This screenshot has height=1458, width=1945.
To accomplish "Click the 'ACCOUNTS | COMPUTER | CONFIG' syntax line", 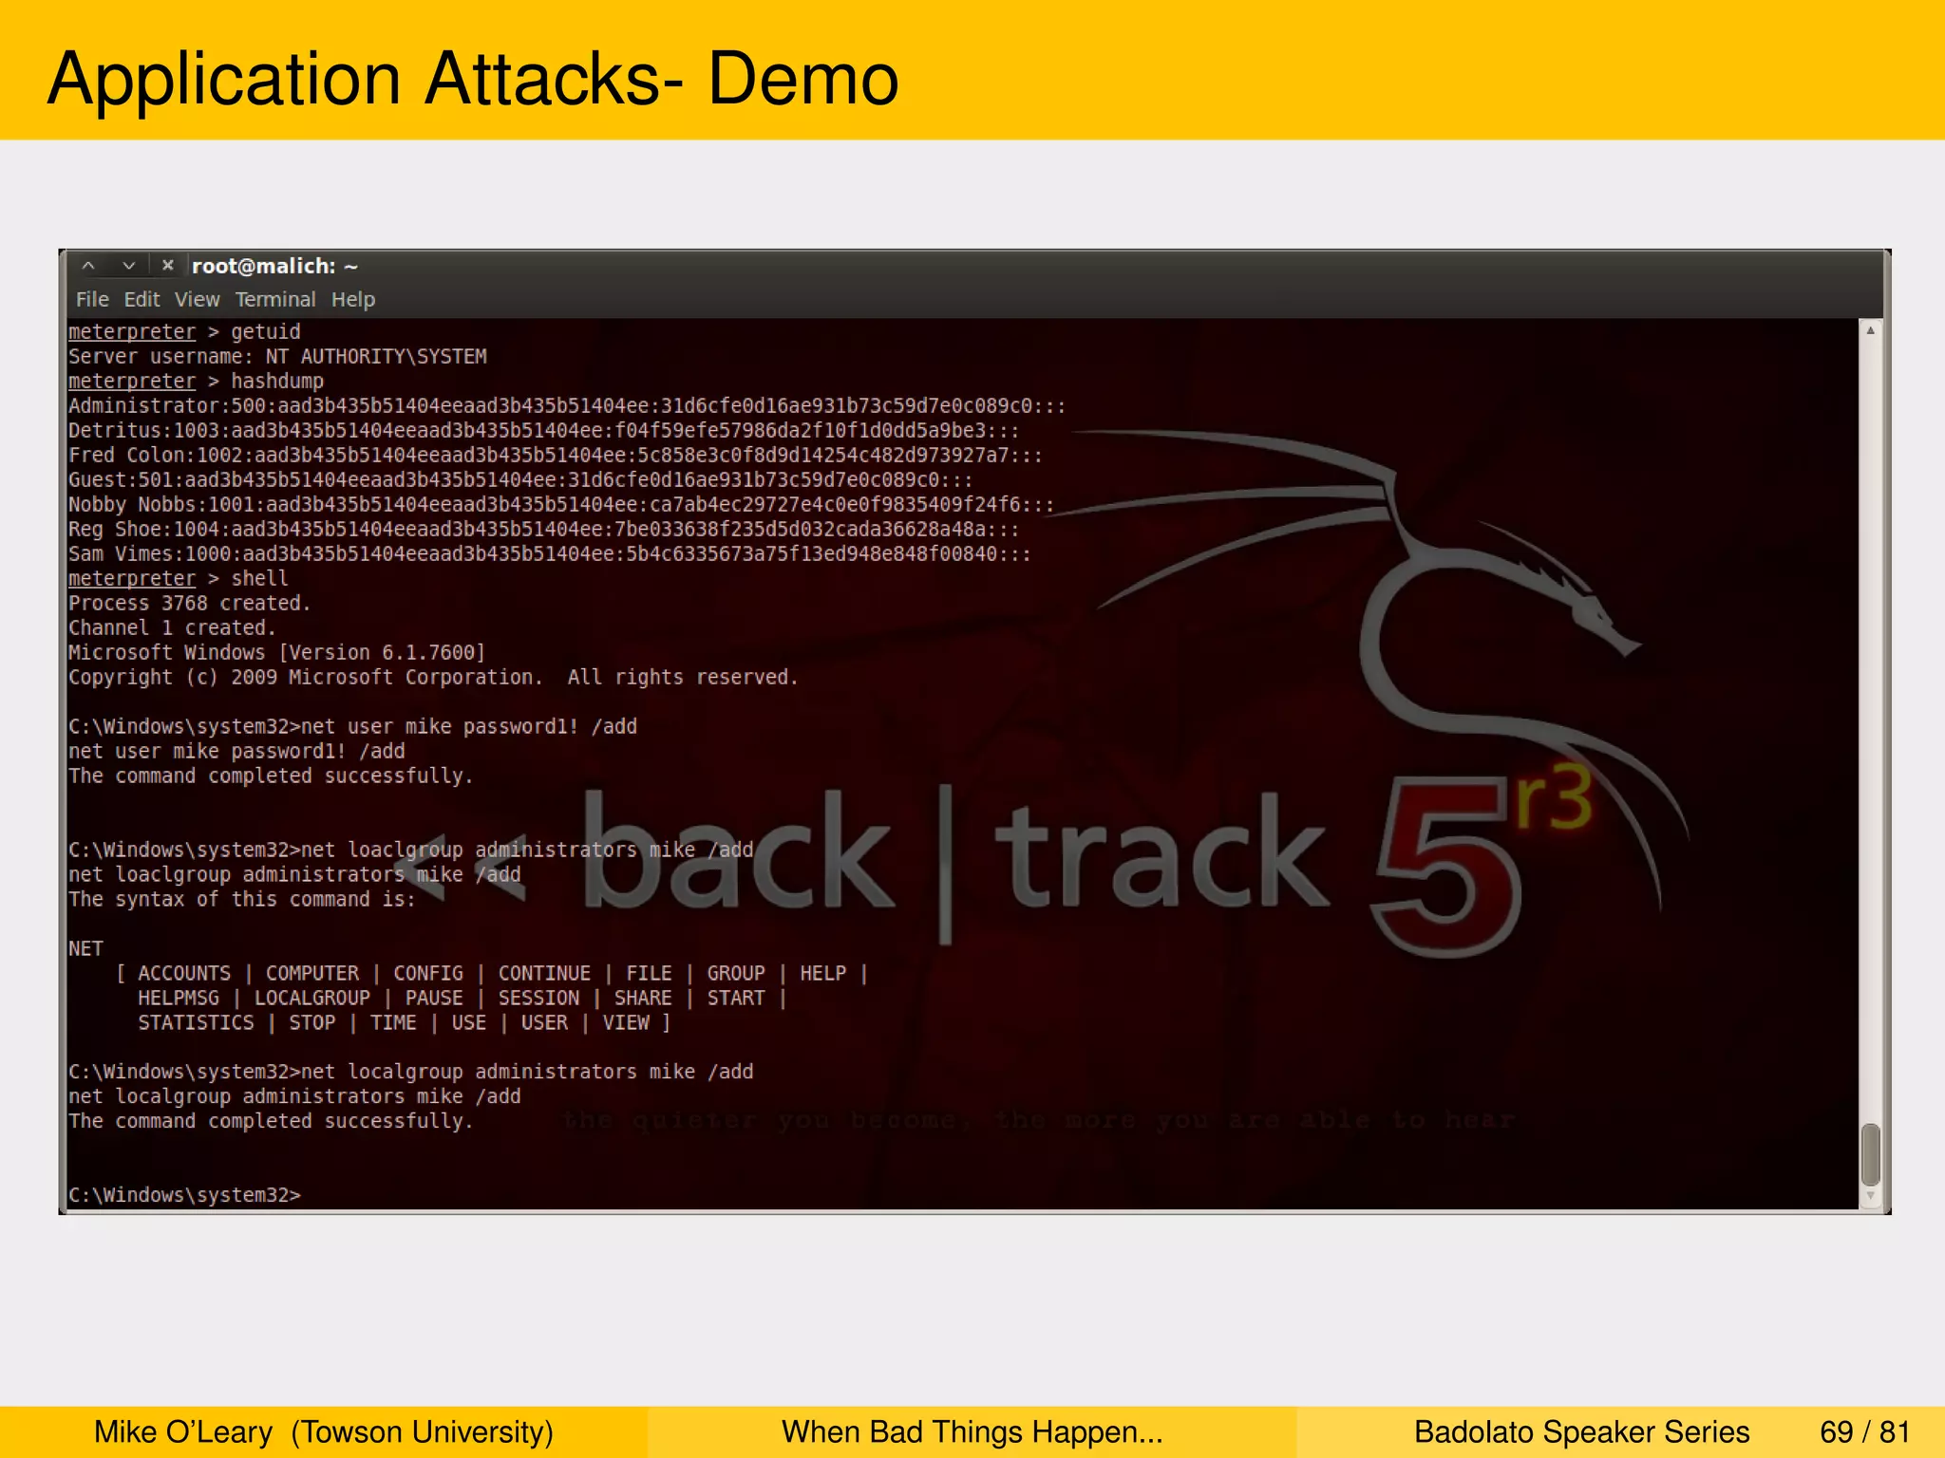I will click(492, 974).
